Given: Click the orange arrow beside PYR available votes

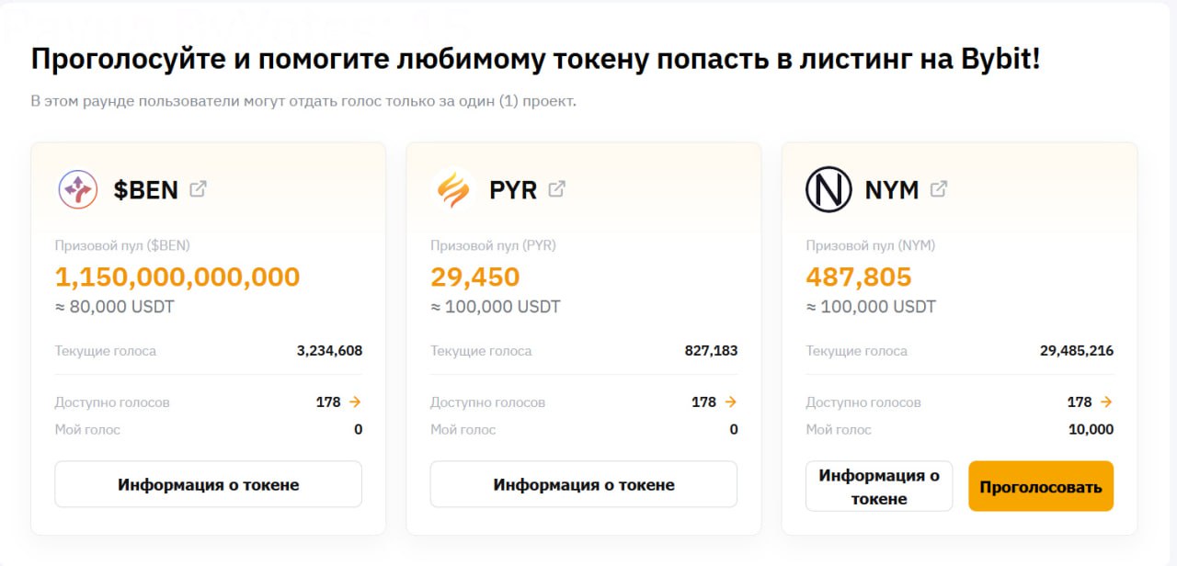Looking at the screenshot, I should pyautogui.click(x=730, y=402).
